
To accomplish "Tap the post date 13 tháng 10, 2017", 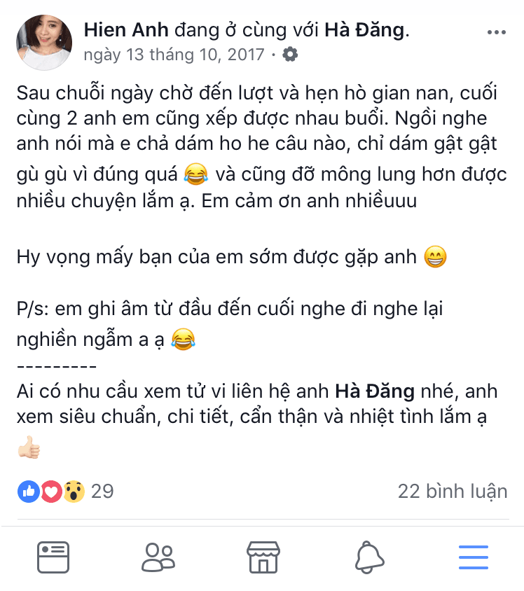I will [x=174, y=55].
